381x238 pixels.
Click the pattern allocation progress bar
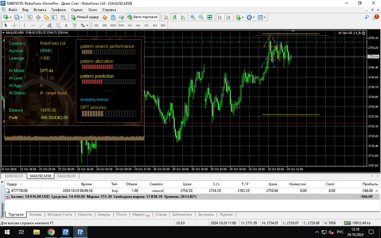pyautogui.click(x=108, y=67)
